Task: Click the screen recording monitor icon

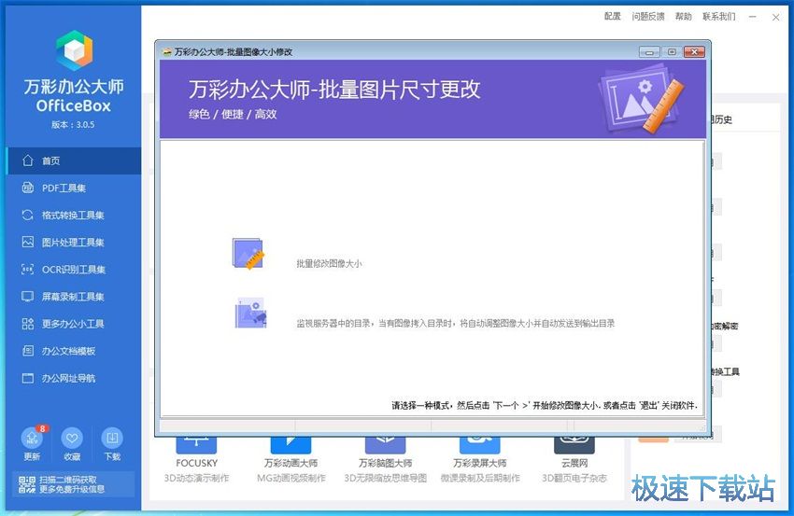Action: 28,297
